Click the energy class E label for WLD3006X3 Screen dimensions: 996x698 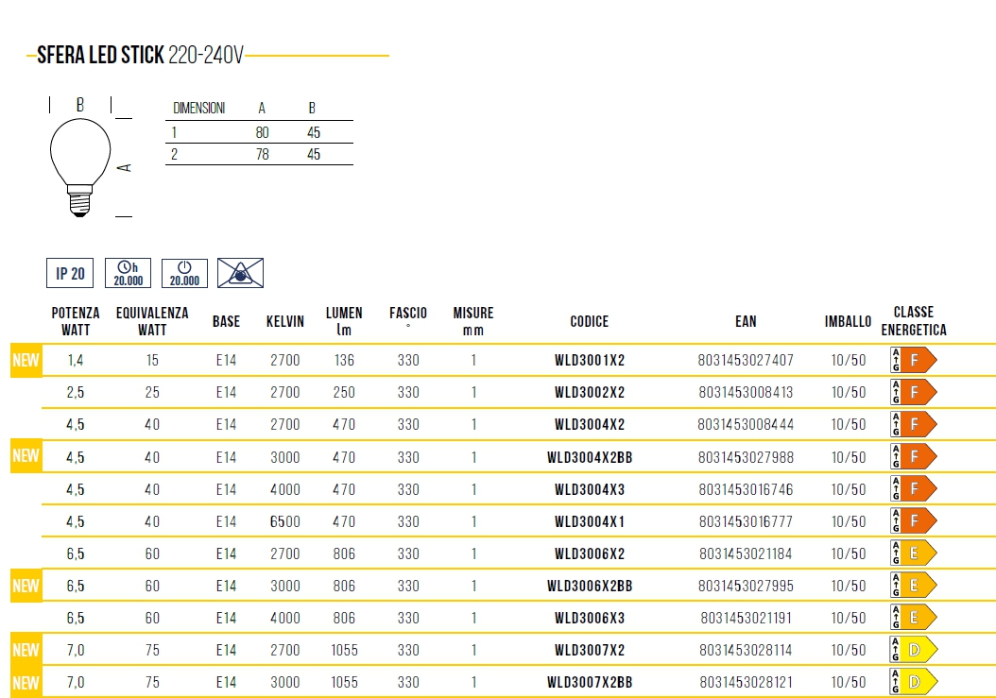913,618
